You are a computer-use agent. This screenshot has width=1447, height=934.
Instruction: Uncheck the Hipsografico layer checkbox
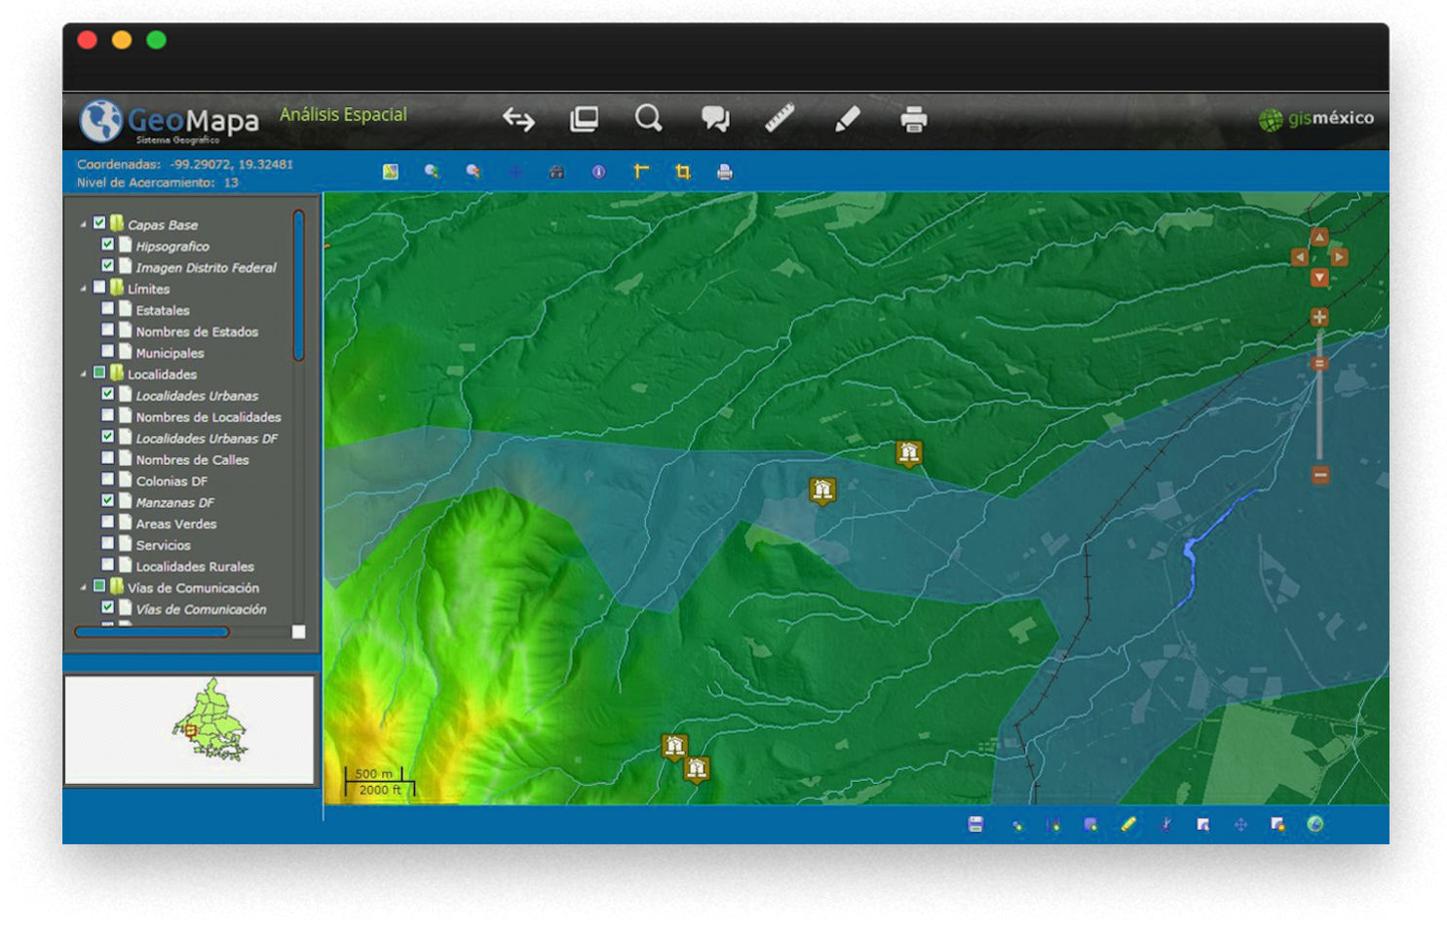tap(108, 245)
